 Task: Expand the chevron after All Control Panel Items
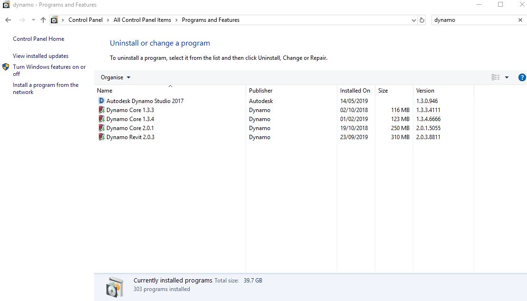[x=176, y=20]
